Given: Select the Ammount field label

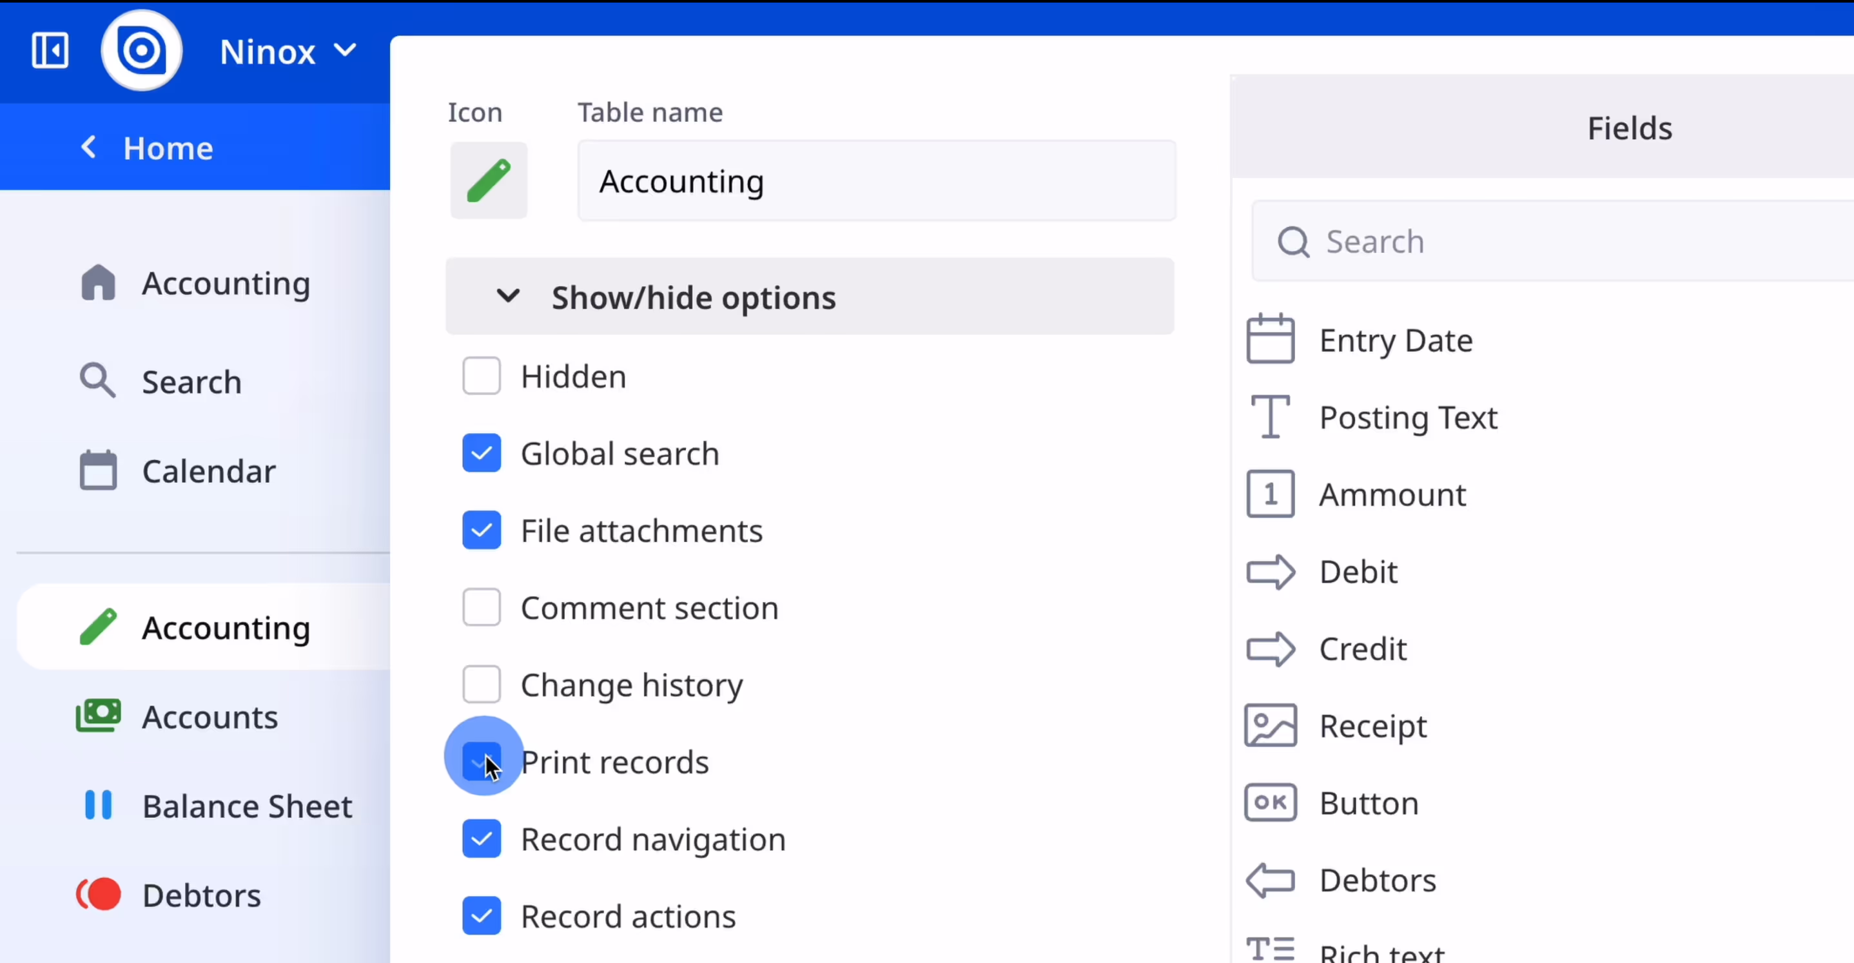Looking at the screenshot, I should (x=1392, y=494).
